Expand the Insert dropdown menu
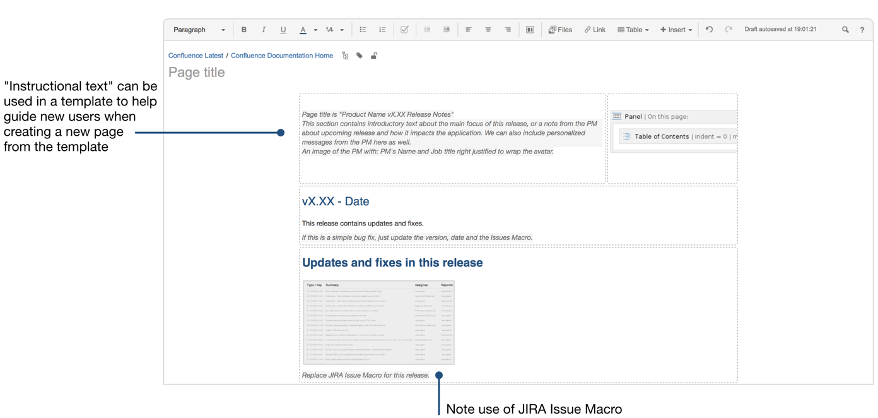Screen dimensions: 878x418 pos(676,30)
